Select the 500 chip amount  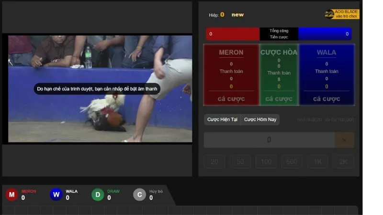[292, 161]
